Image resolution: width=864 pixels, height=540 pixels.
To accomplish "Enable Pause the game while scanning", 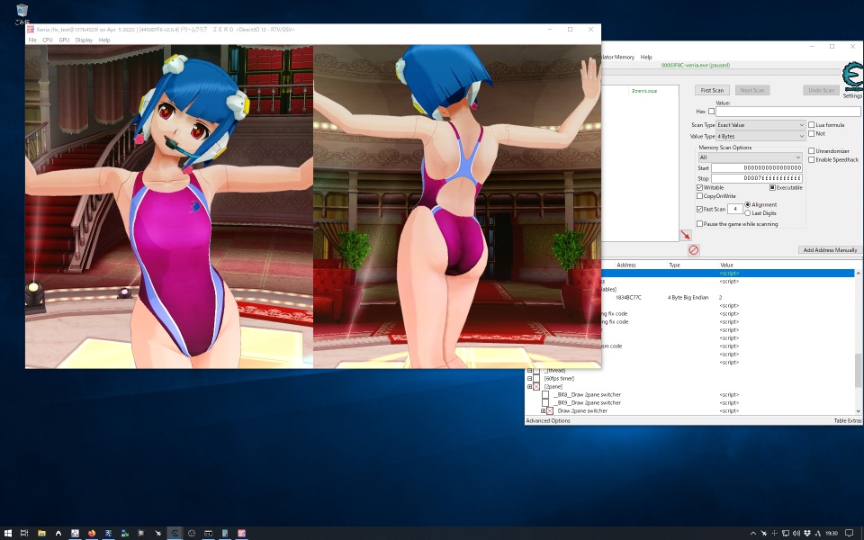I will tap(700, 224).
